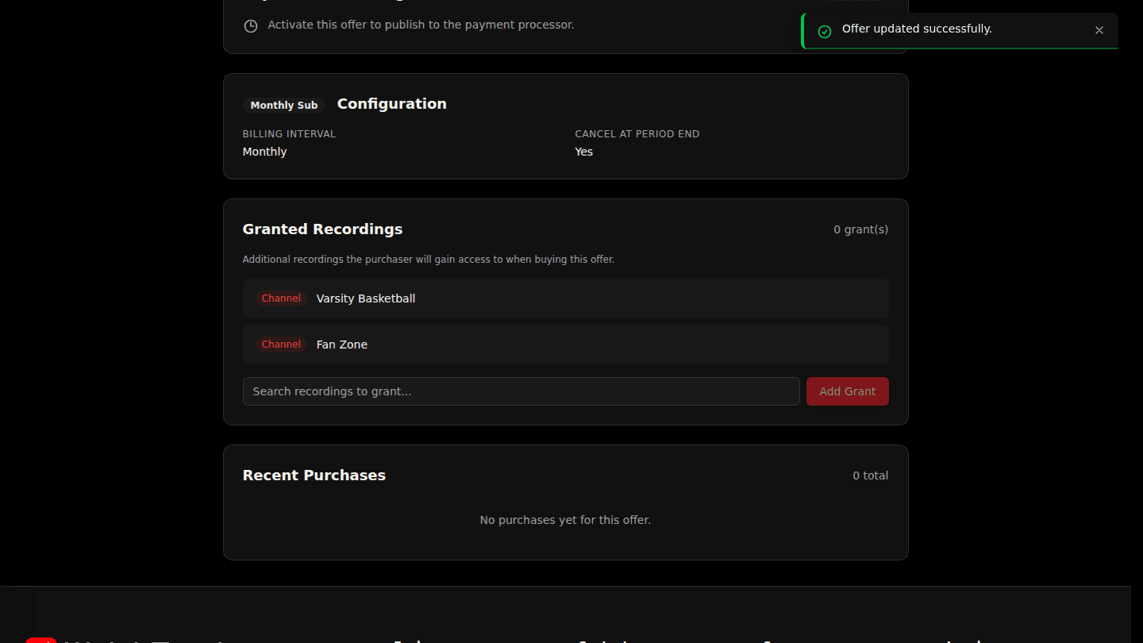This screenshot has height=643, width=1143.
Task: Click the Cancel At Period End value 'Yes'
Action: click(584, 152)
